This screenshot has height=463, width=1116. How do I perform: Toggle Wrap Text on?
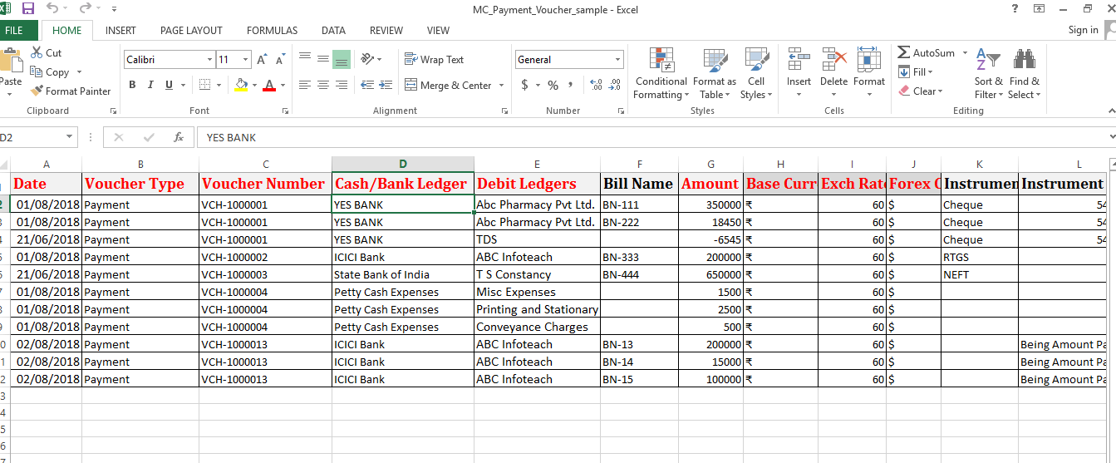click(434, 59)
